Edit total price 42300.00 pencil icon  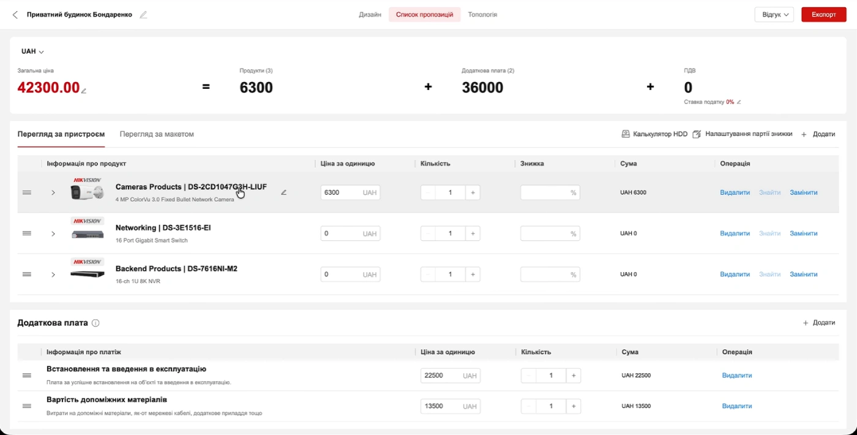click(84, 91)
